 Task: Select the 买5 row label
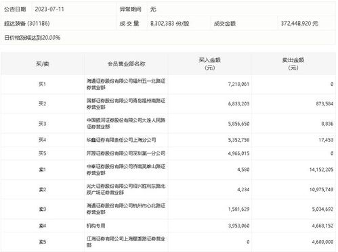42,153
